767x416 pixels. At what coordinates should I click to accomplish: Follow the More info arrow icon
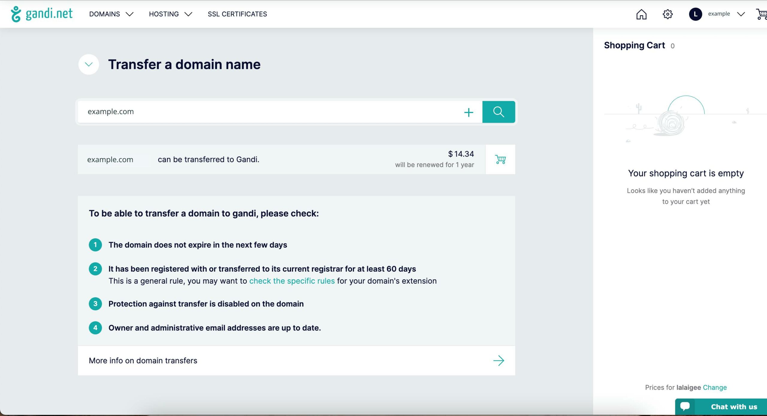[x=499, y=361]
